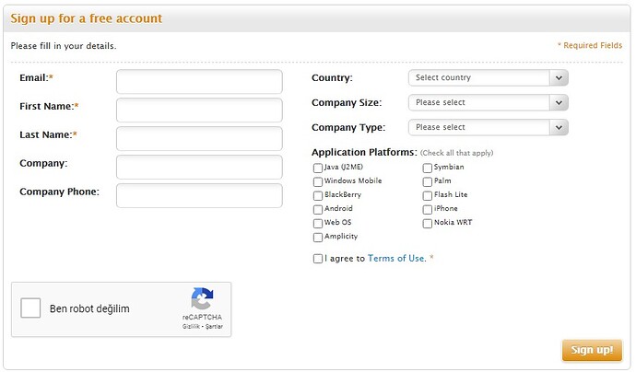
Task: Open the Select country dropdown
Action: (x=488, y=77)
